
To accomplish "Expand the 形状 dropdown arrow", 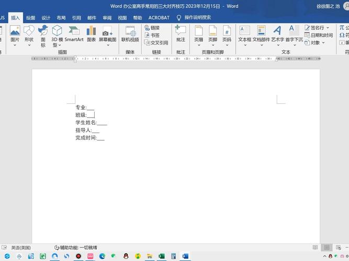I will [29, 45].
